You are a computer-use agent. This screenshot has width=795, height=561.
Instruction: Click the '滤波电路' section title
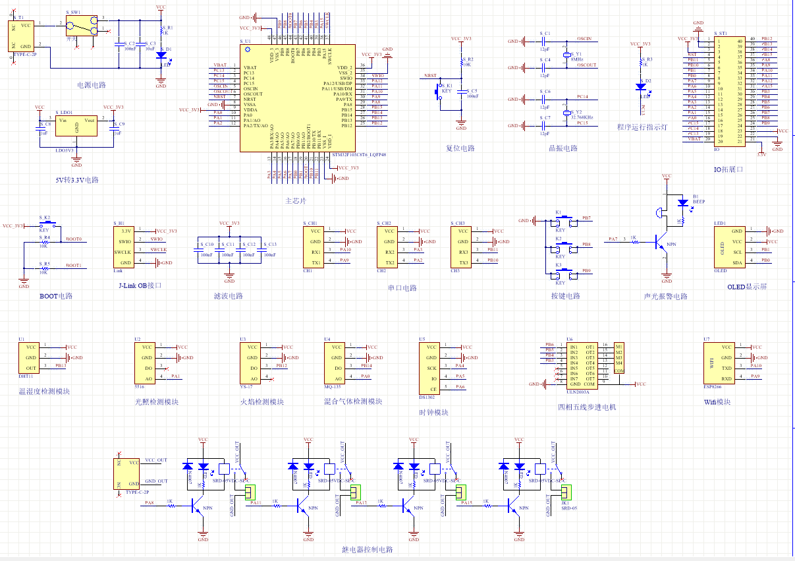(229, 296)
